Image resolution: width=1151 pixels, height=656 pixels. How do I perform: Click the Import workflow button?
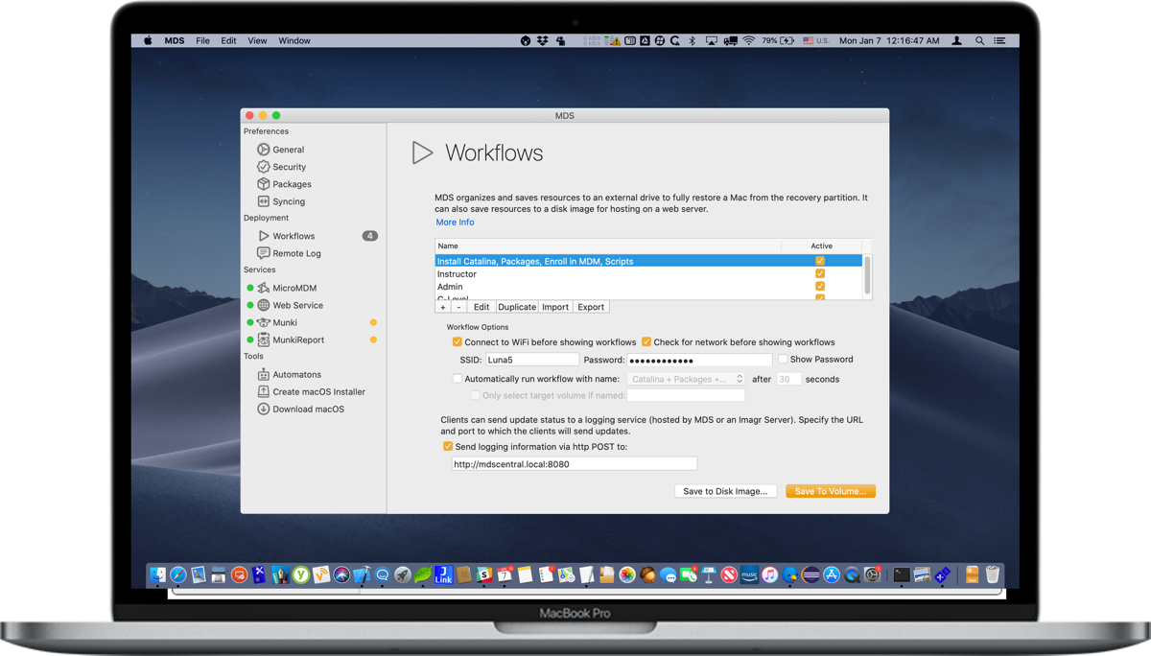click(x=555, y=307)
